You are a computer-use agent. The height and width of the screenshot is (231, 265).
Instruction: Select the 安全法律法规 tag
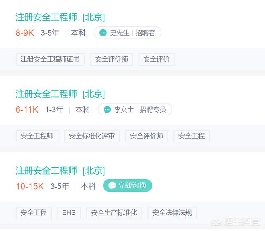(172, 213)
